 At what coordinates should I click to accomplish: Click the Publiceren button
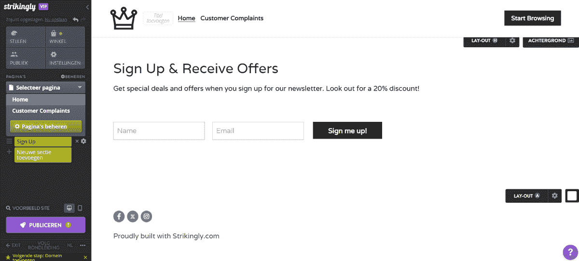[46, 225]
